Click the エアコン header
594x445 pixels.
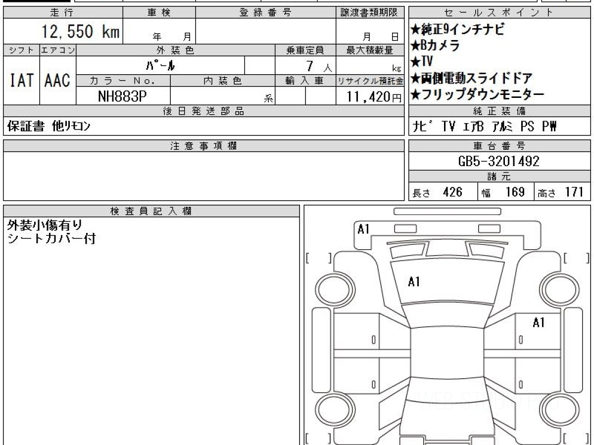tap(58, 50)
